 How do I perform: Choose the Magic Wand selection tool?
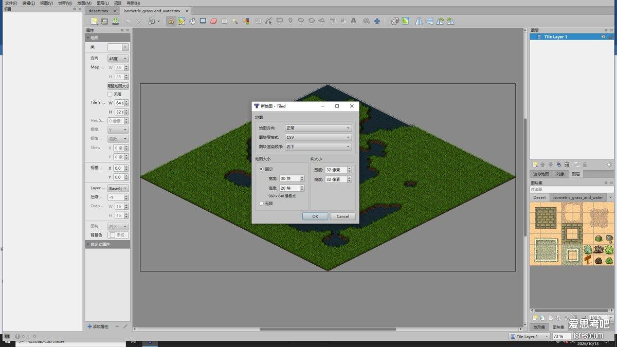point(235,21)
